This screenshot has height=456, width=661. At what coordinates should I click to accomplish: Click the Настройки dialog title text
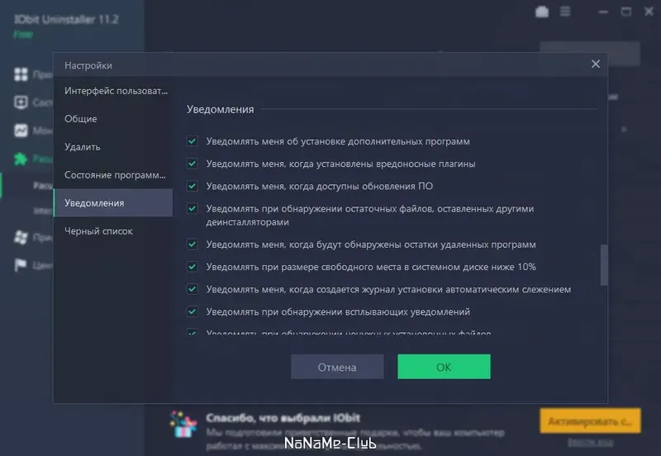(88, 65)
